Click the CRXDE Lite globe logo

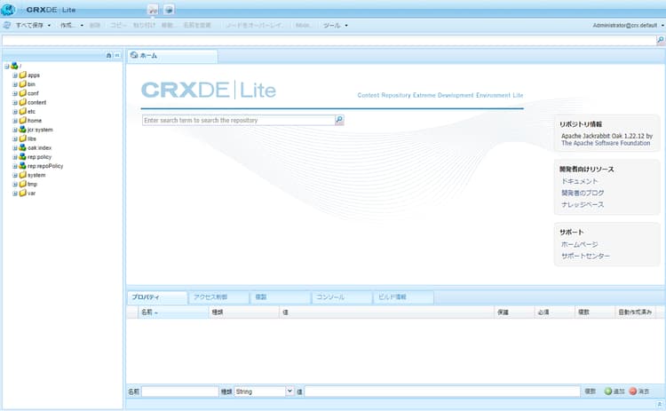click(8, 9)
